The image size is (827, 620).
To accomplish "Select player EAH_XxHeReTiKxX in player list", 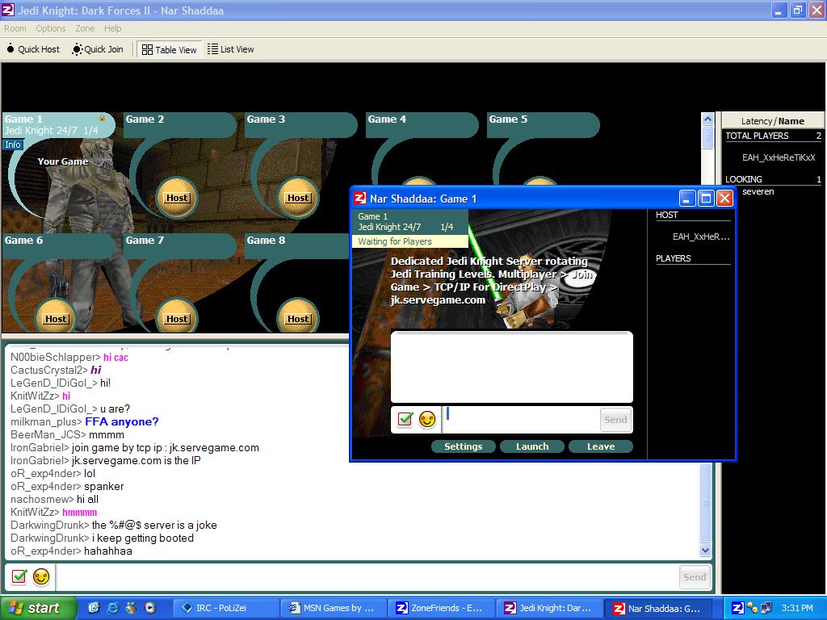I will click(x=779, y=157).
